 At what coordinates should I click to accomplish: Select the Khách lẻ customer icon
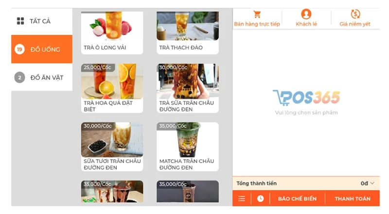306,14
